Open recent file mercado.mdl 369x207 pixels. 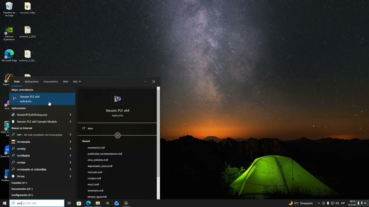pos(95,172)
